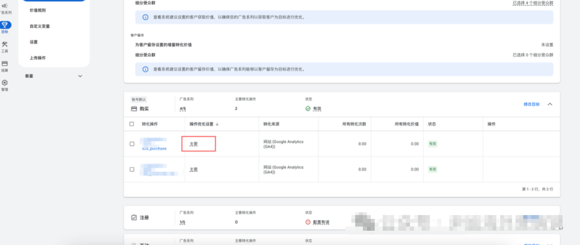Open the s2s_purchase conversion action link
The image size is (580, 245).
pos(154,149)
